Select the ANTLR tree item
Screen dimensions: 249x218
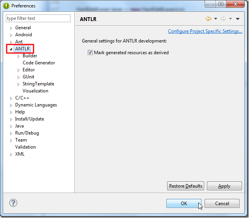[x=22, y=49]
